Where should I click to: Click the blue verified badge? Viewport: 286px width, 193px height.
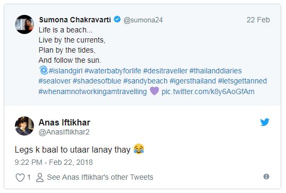[x=117, y=19]
